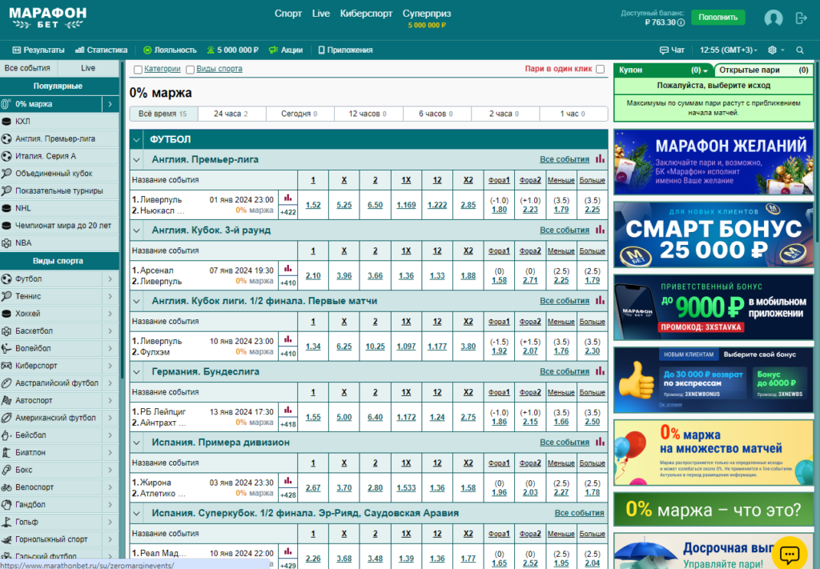This screenshot has height=569, width=820.
Task: Collapse Англия. Премьер-лига section chevron
Action: coord(136,160)
